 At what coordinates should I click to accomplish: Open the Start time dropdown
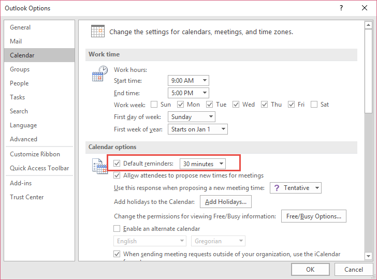(189, 81)
